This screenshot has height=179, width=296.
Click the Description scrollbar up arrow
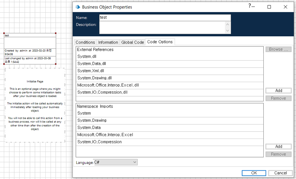[228, 25]
